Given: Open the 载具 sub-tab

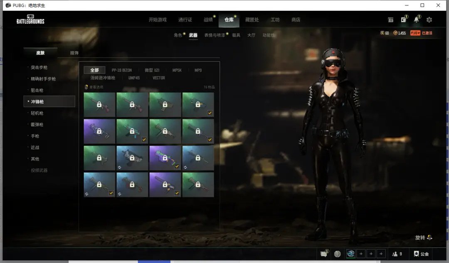Looking at the screenshot, I should (x=236, y=35).
